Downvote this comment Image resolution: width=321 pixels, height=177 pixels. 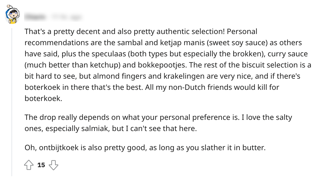[x=54, y=165]
